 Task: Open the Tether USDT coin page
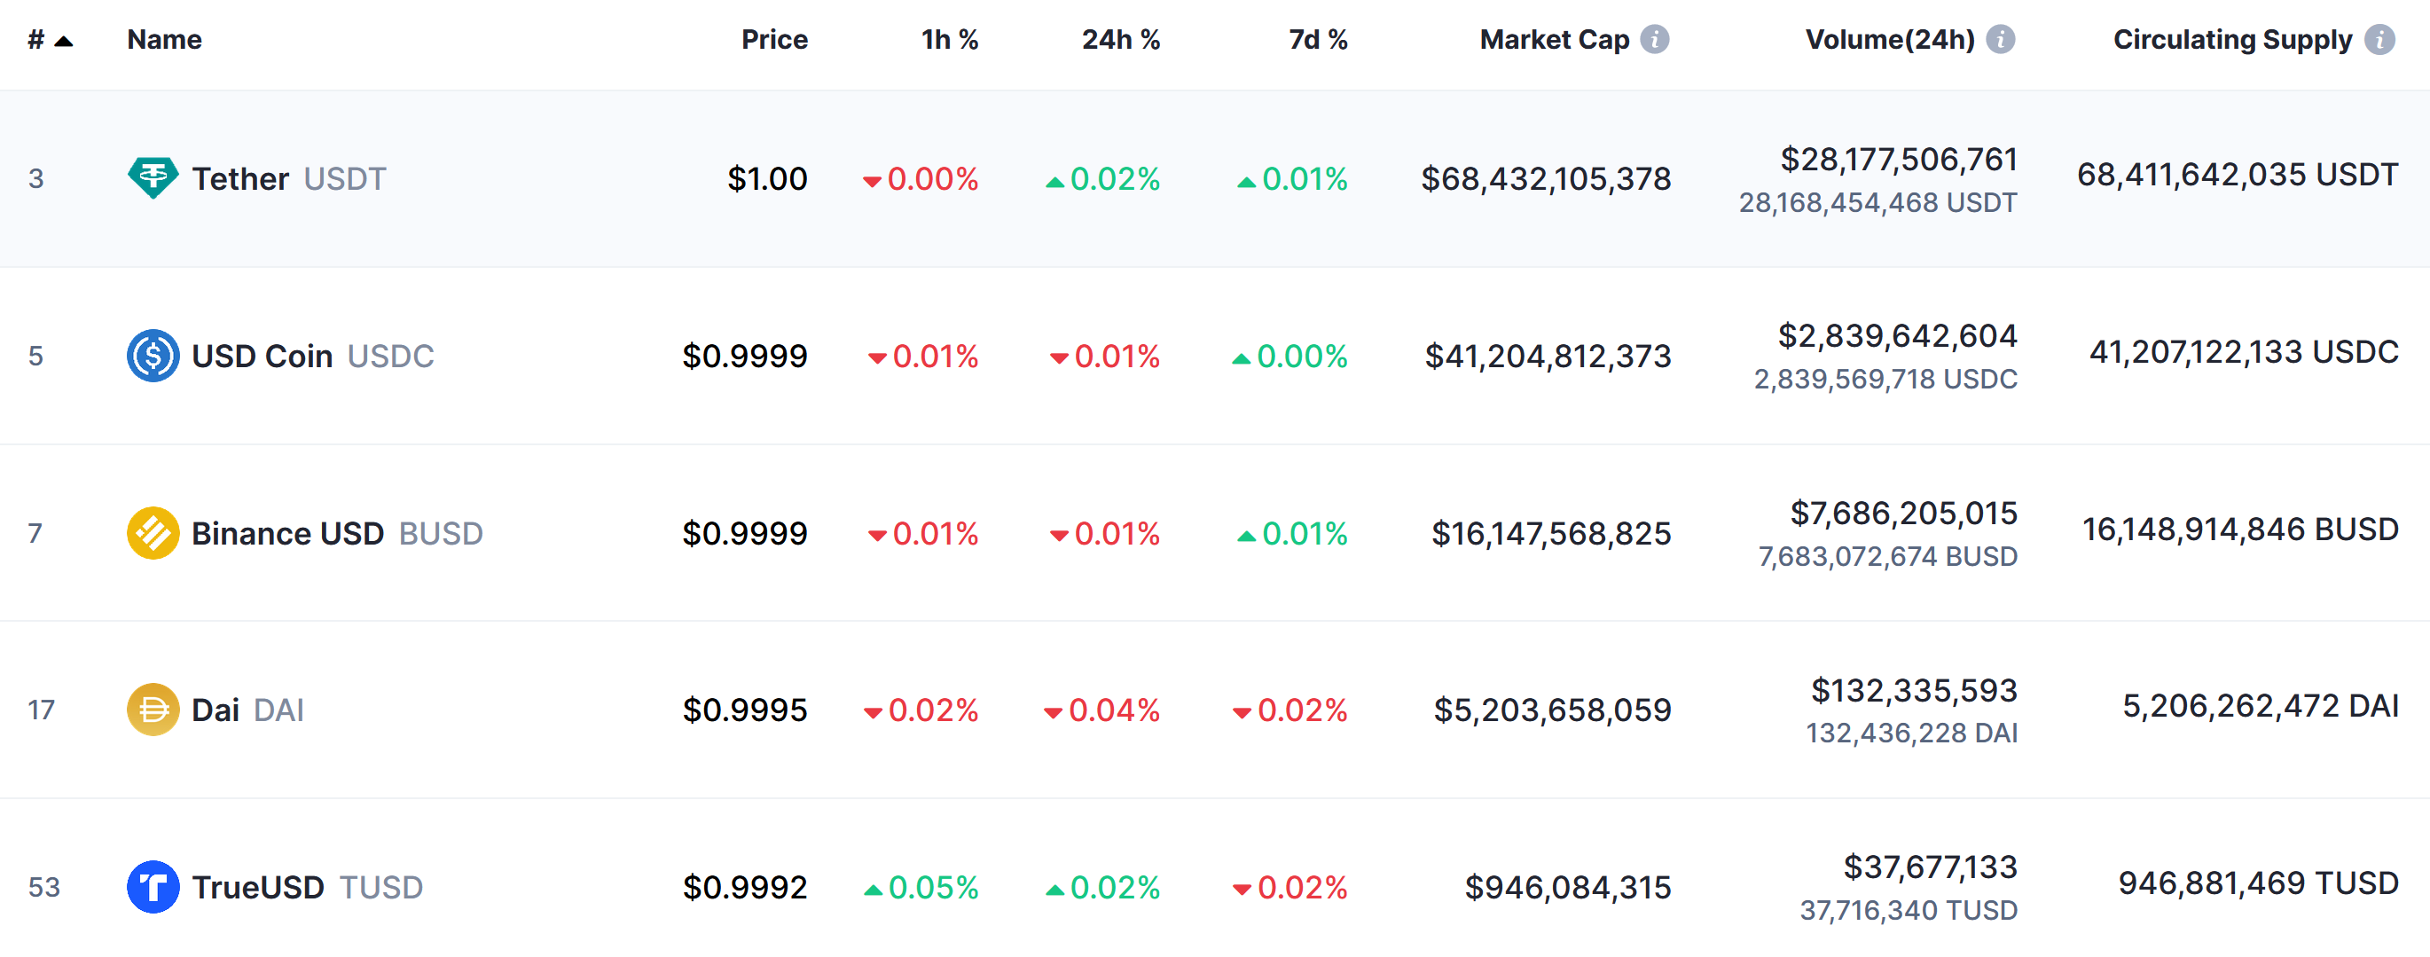click(x=240, y=178)
